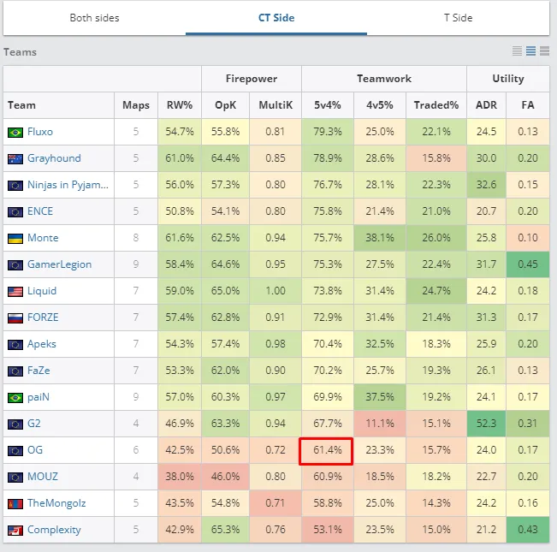The image size is (557, 552).
Task: Choose the medium table density icon
Action: pyautogui.click(x=530, y=51)
